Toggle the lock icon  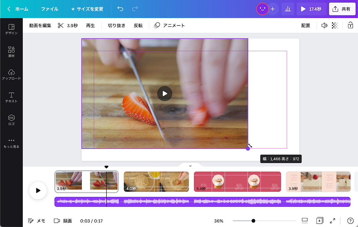click(x=350, y=25)
